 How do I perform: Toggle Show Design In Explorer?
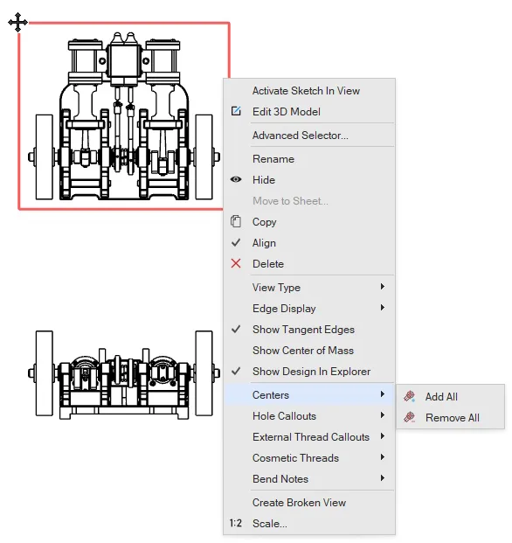coord(309,372)
